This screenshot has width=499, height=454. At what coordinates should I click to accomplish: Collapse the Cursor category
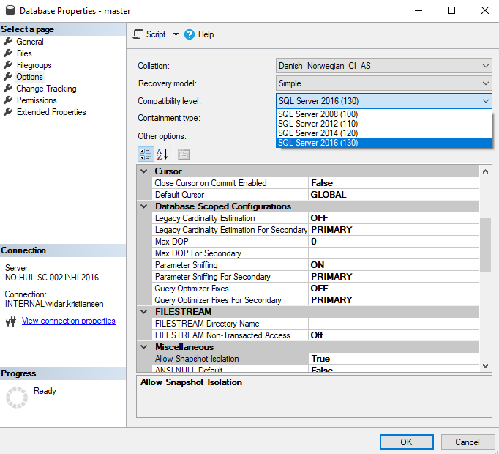tap(144, 171)
